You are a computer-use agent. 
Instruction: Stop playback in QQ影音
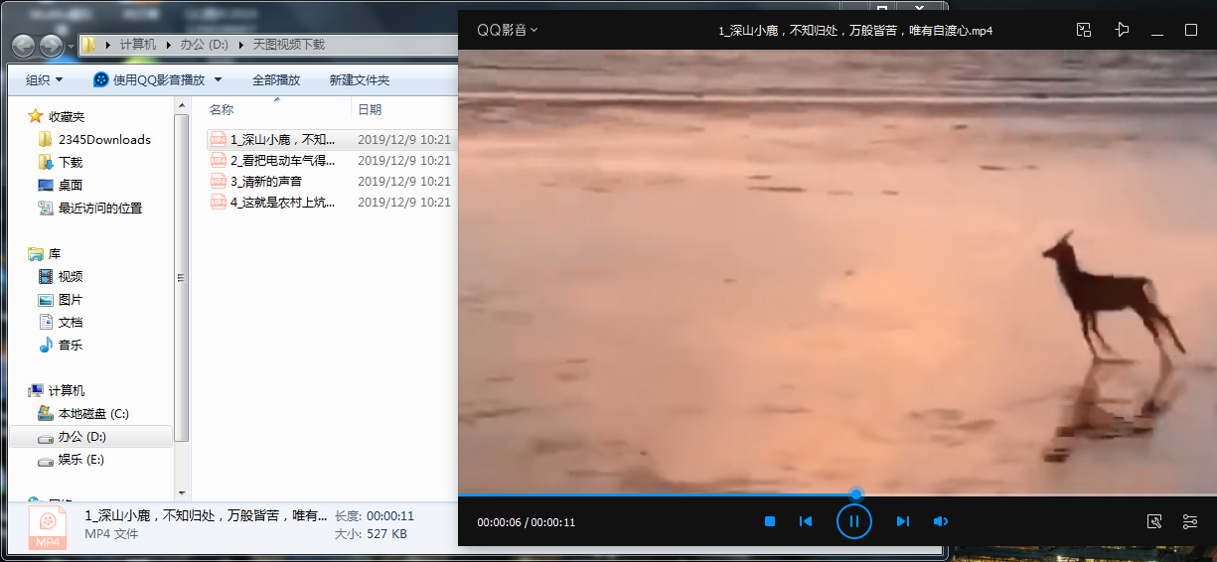pos(770,521)
